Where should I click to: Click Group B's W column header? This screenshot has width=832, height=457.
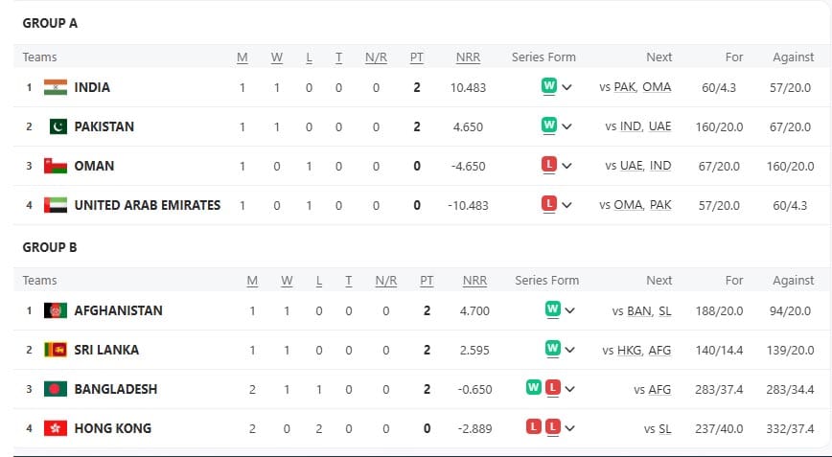pos(287,281)
